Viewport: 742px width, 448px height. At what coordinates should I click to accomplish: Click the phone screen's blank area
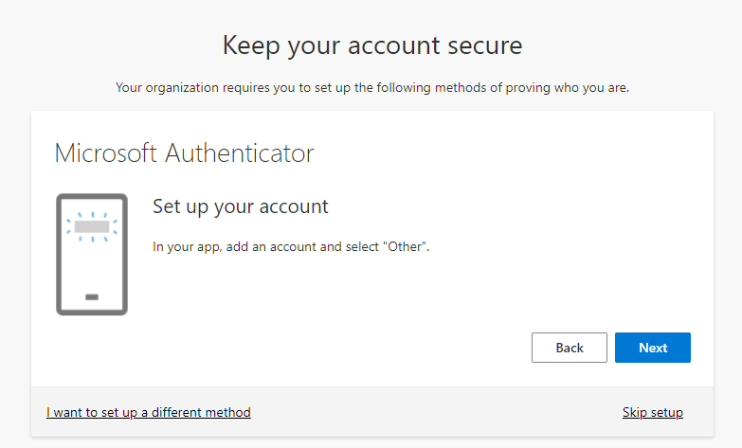tap(92, 265)
